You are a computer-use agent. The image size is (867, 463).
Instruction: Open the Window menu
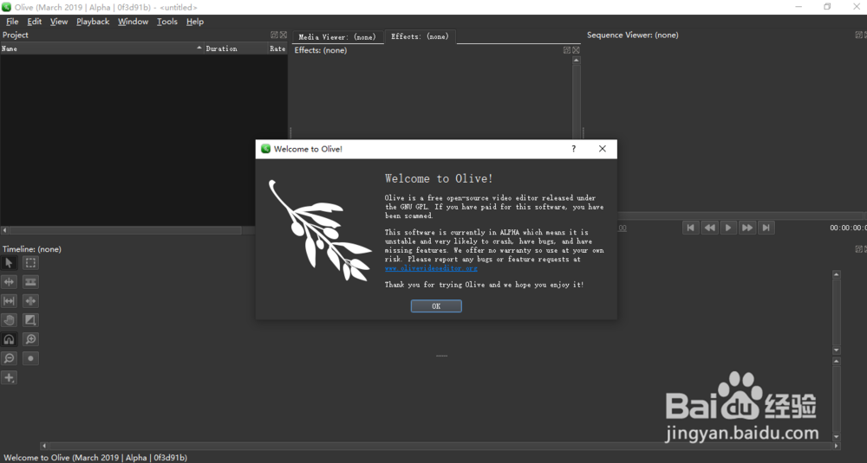click(x=133, y=22)
